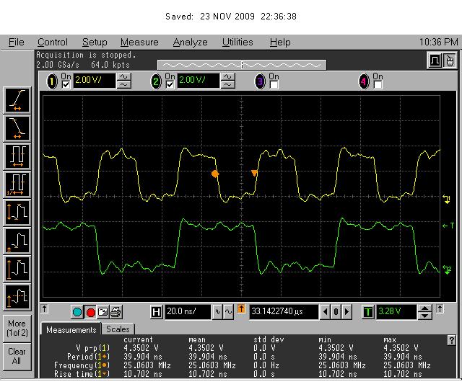This screenshot has height=392, width=462.
Task: Select the peak-to-peak voltage measurement icon
Action: (17, 212)
